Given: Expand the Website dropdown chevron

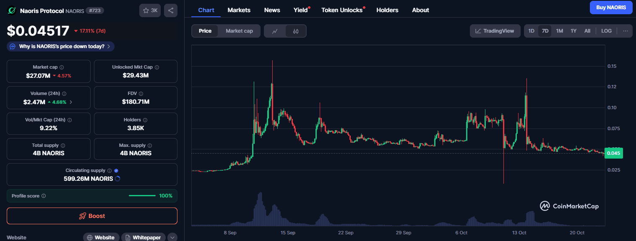Looking at the screenshot, I should click(x=172, y=237).
